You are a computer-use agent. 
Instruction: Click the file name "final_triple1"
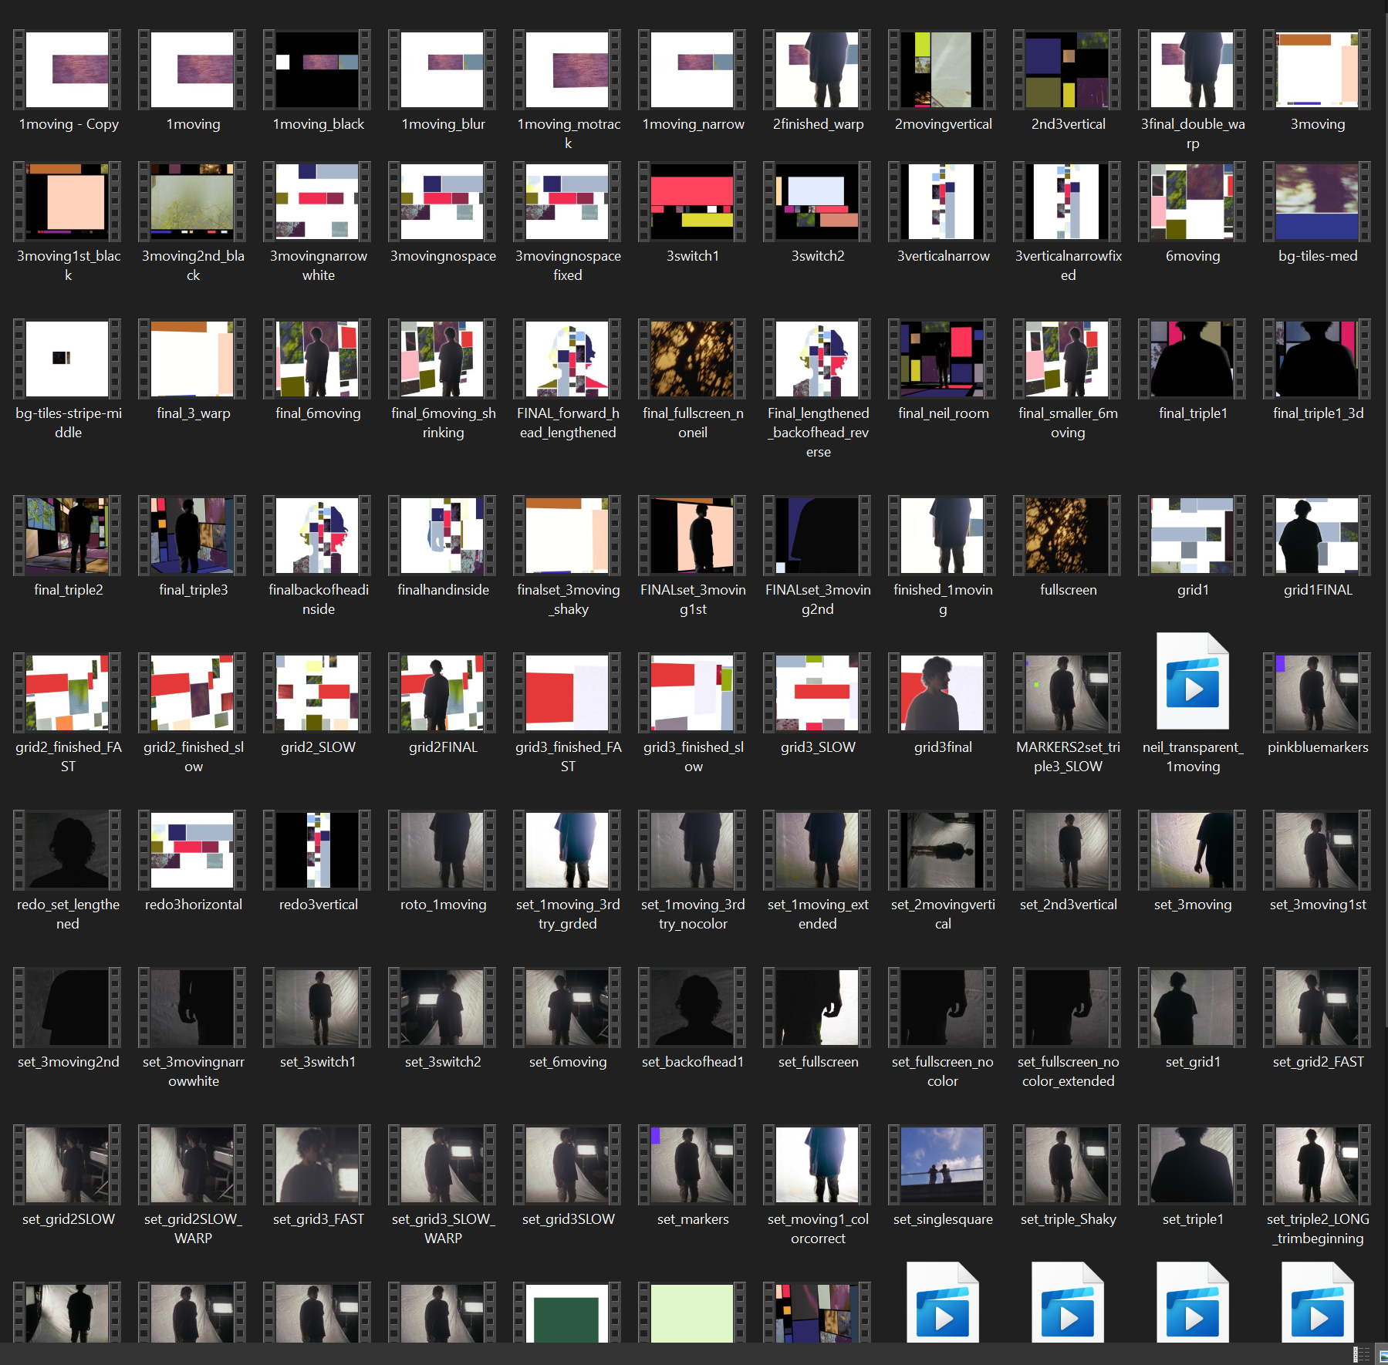(1193, 413)
